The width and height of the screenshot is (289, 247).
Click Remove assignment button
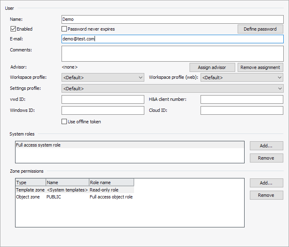tap(260, 67)
